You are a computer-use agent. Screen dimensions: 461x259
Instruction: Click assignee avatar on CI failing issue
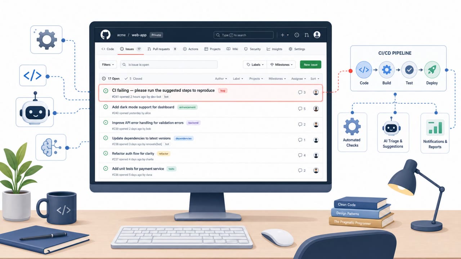pyautogui.click(x=316, y=92)
